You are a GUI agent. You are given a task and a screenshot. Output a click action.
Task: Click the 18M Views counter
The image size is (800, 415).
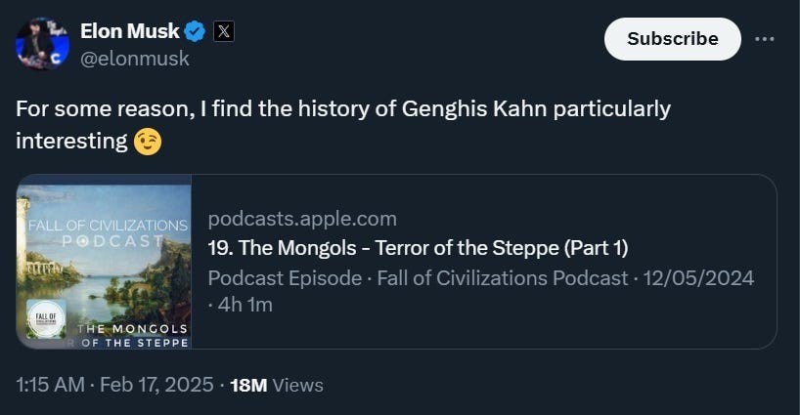[277, 385]
